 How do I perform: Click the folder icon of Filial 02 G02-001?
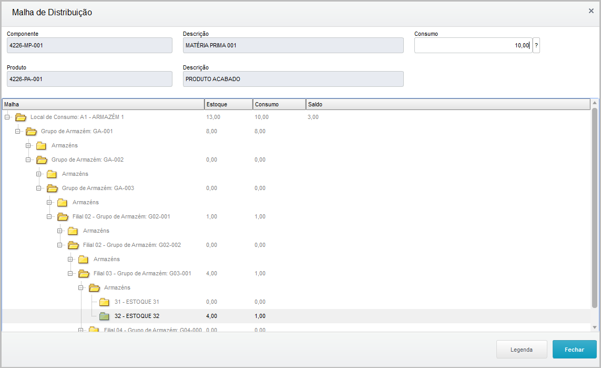tap(63, 216)
